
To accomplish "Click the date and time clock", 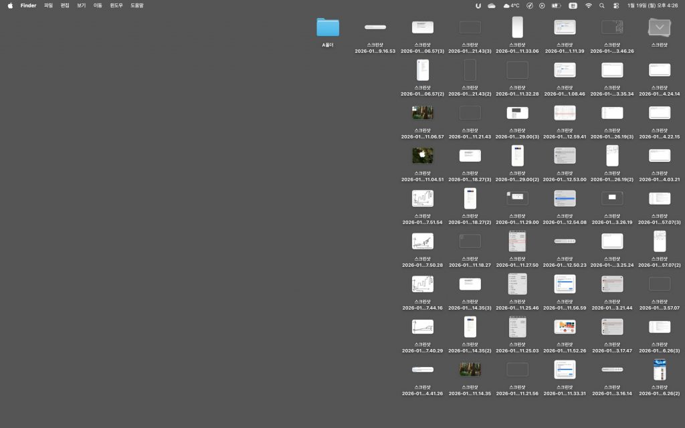I will coord(654,5).
